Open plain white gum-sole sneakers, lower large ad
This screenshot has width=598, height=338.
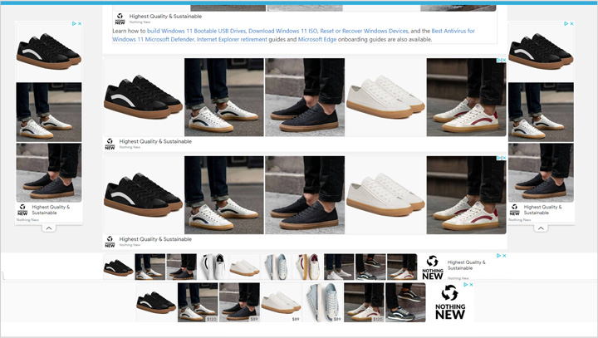tap(385, 195)
